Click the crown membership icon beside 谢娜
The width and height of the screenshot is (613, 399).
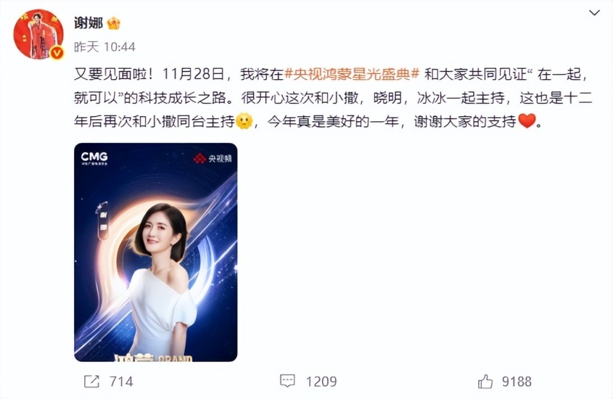pyautogui.click(x=114, y=24)
